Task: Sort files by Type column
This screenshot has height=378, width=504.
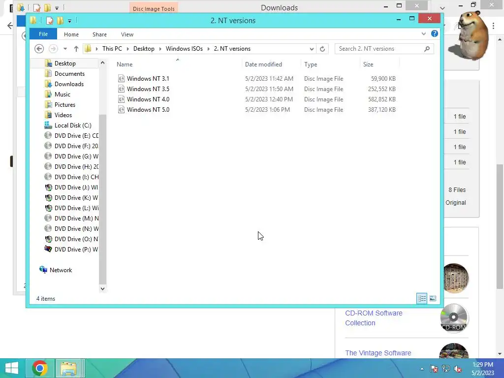Action: 311,64
